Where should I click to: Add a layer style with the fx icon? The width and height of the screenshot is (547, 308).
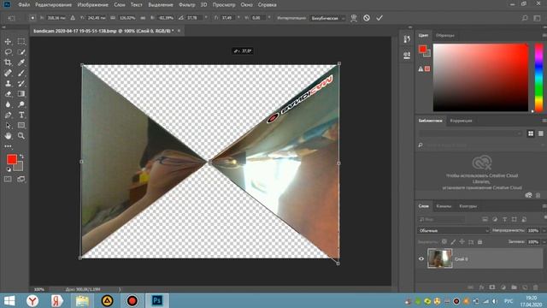click(481, 287)
